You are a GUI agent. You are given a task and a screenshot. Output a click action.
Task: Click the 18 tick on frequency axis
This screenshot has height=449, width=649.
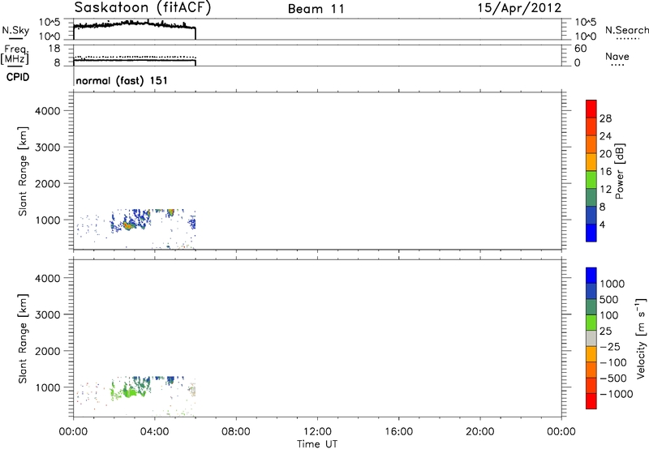point(54,49)
